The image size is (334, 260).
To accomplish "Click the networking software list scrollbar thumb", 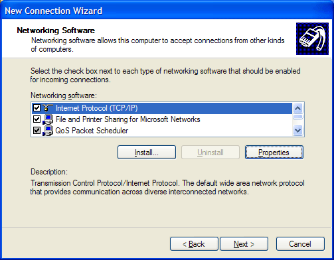I will 298,117.
